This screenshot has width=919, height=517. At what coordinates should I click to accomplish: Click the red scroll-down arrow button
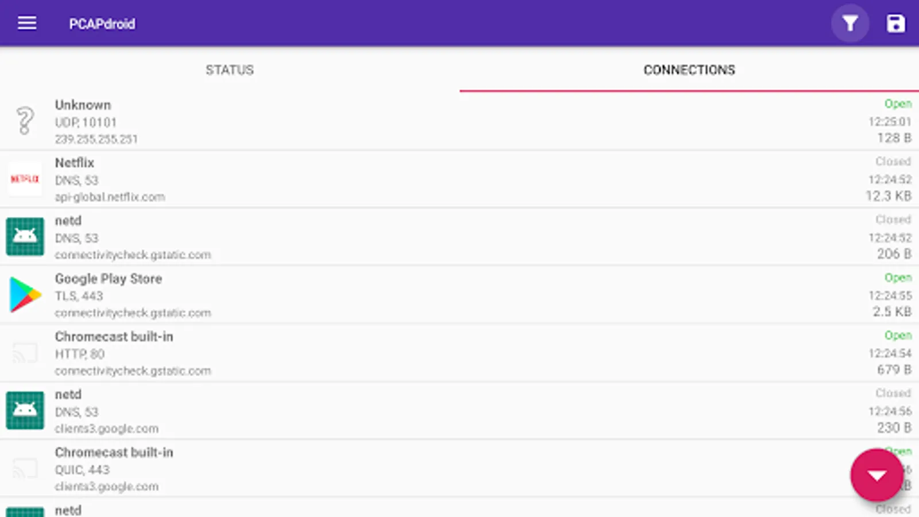(x=876, y=475)
